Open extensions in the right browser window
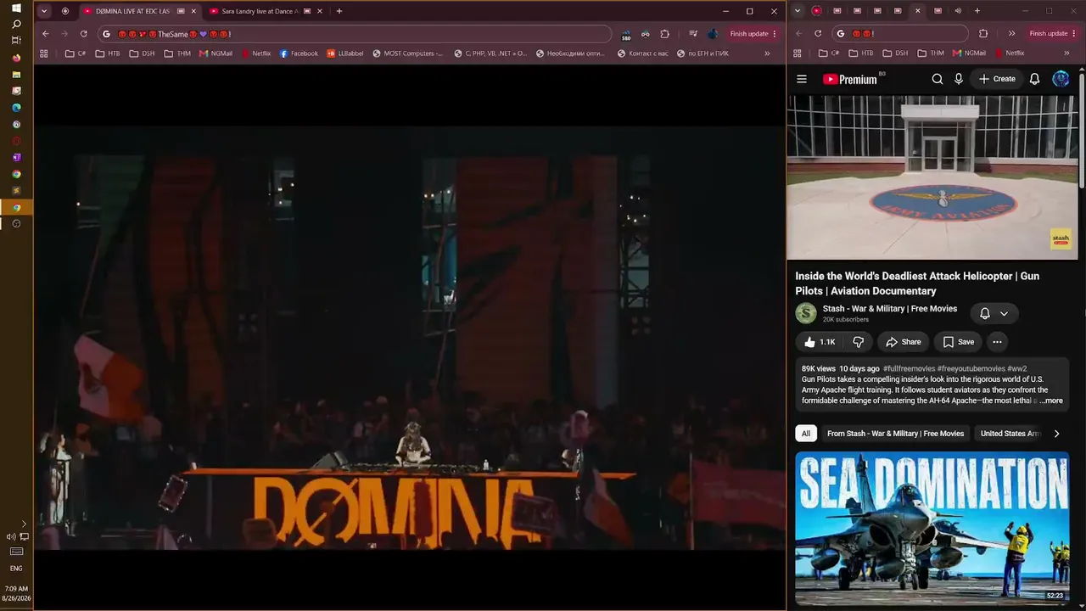Screen dimensions: 1086x611 click(x=983, y=34)
